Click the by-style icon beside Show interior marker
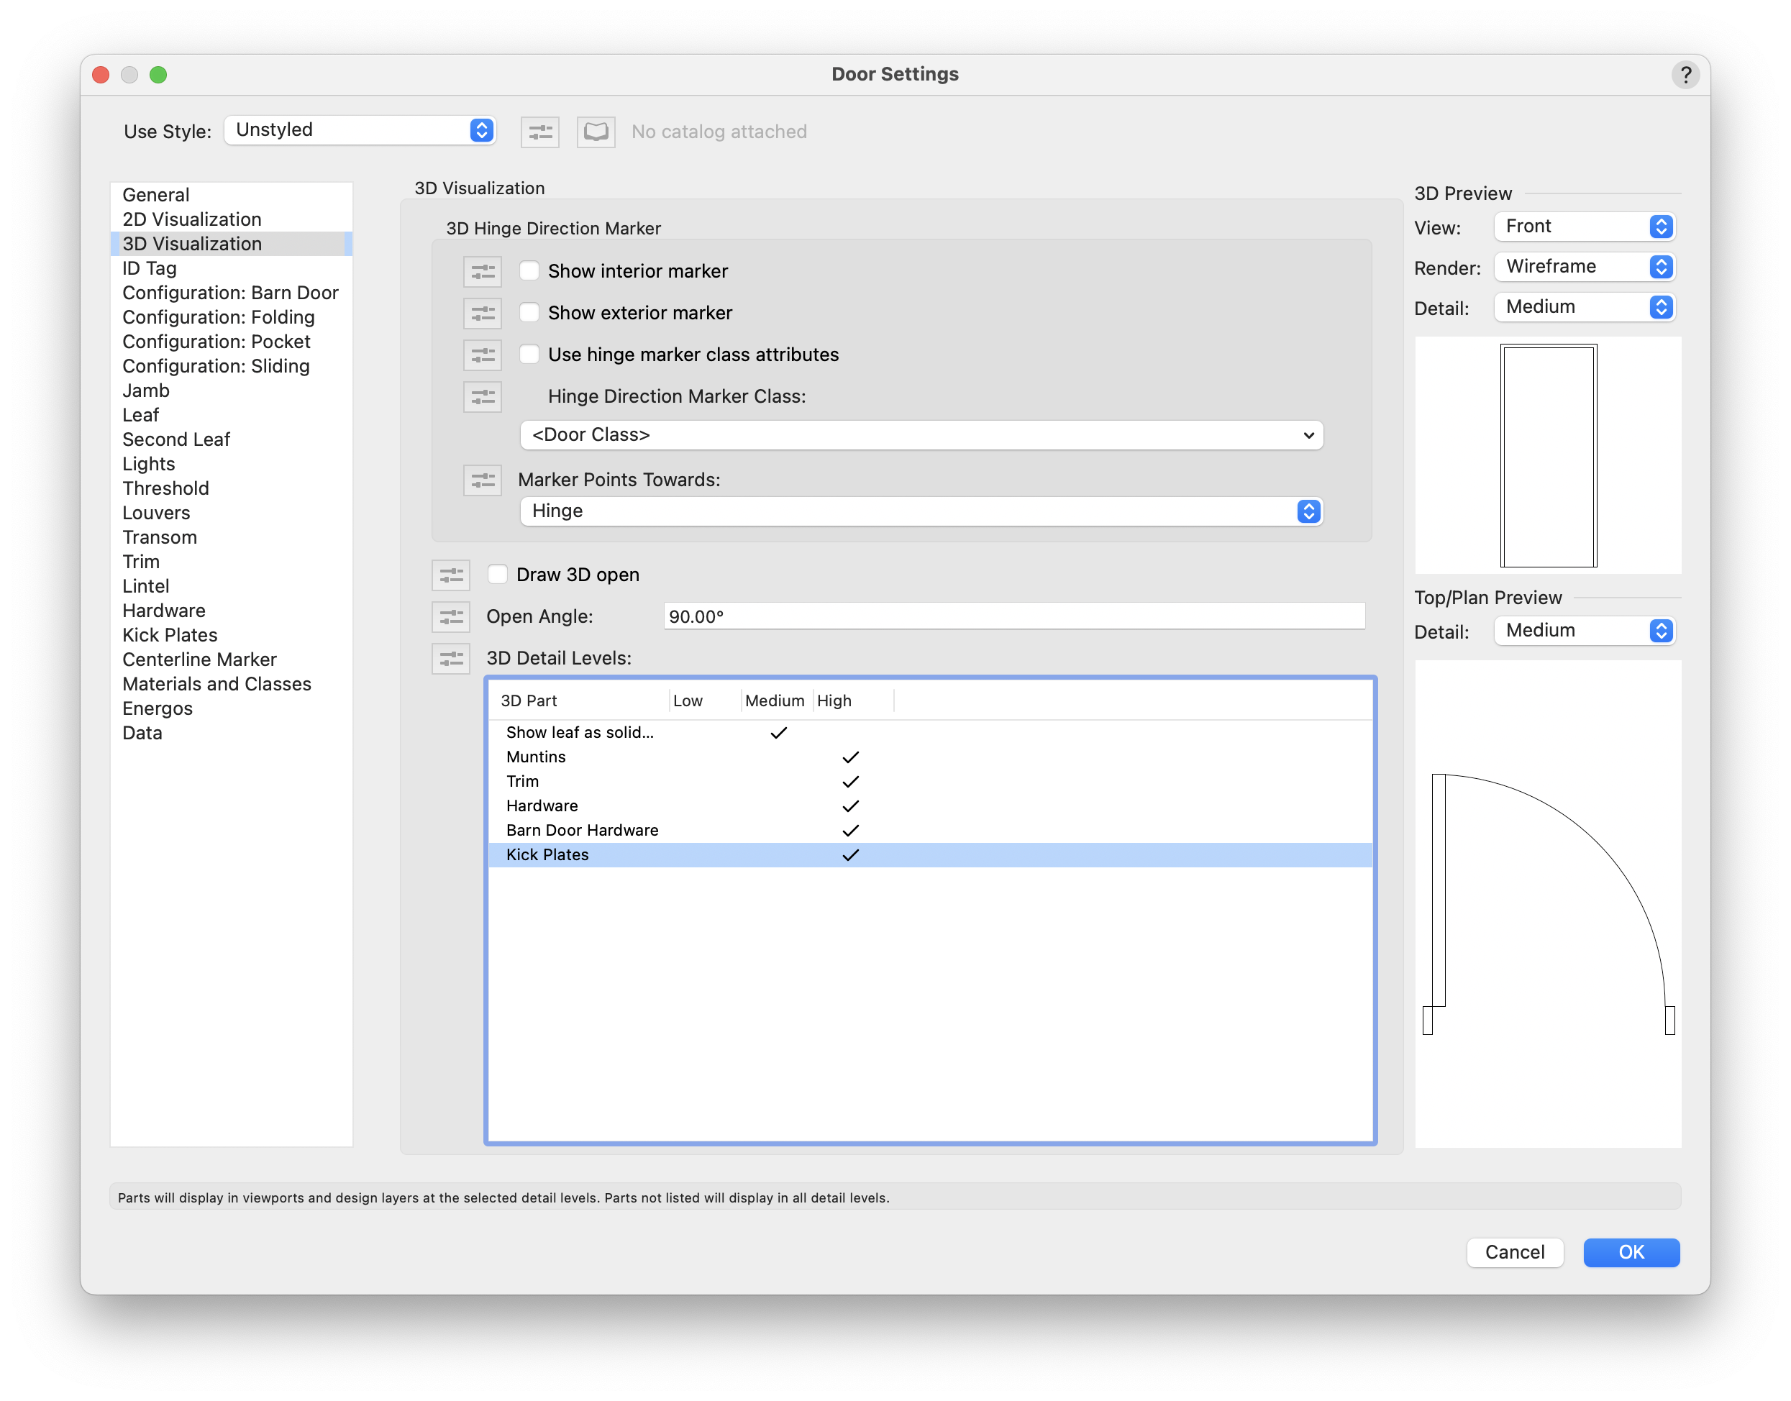The width and height of the screenshot is (1791, 1401). click(483, 272)
